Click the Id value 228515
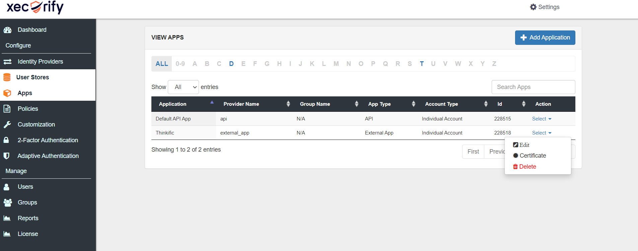 pyautogui.click(x=502, y=119)
